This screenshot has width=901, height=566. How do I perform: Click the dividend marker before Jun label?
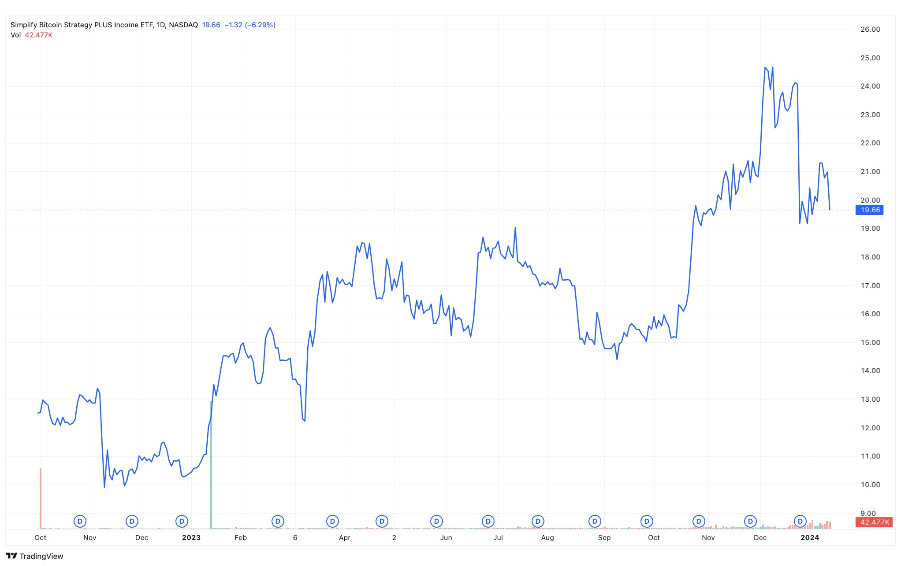[436, 522]
